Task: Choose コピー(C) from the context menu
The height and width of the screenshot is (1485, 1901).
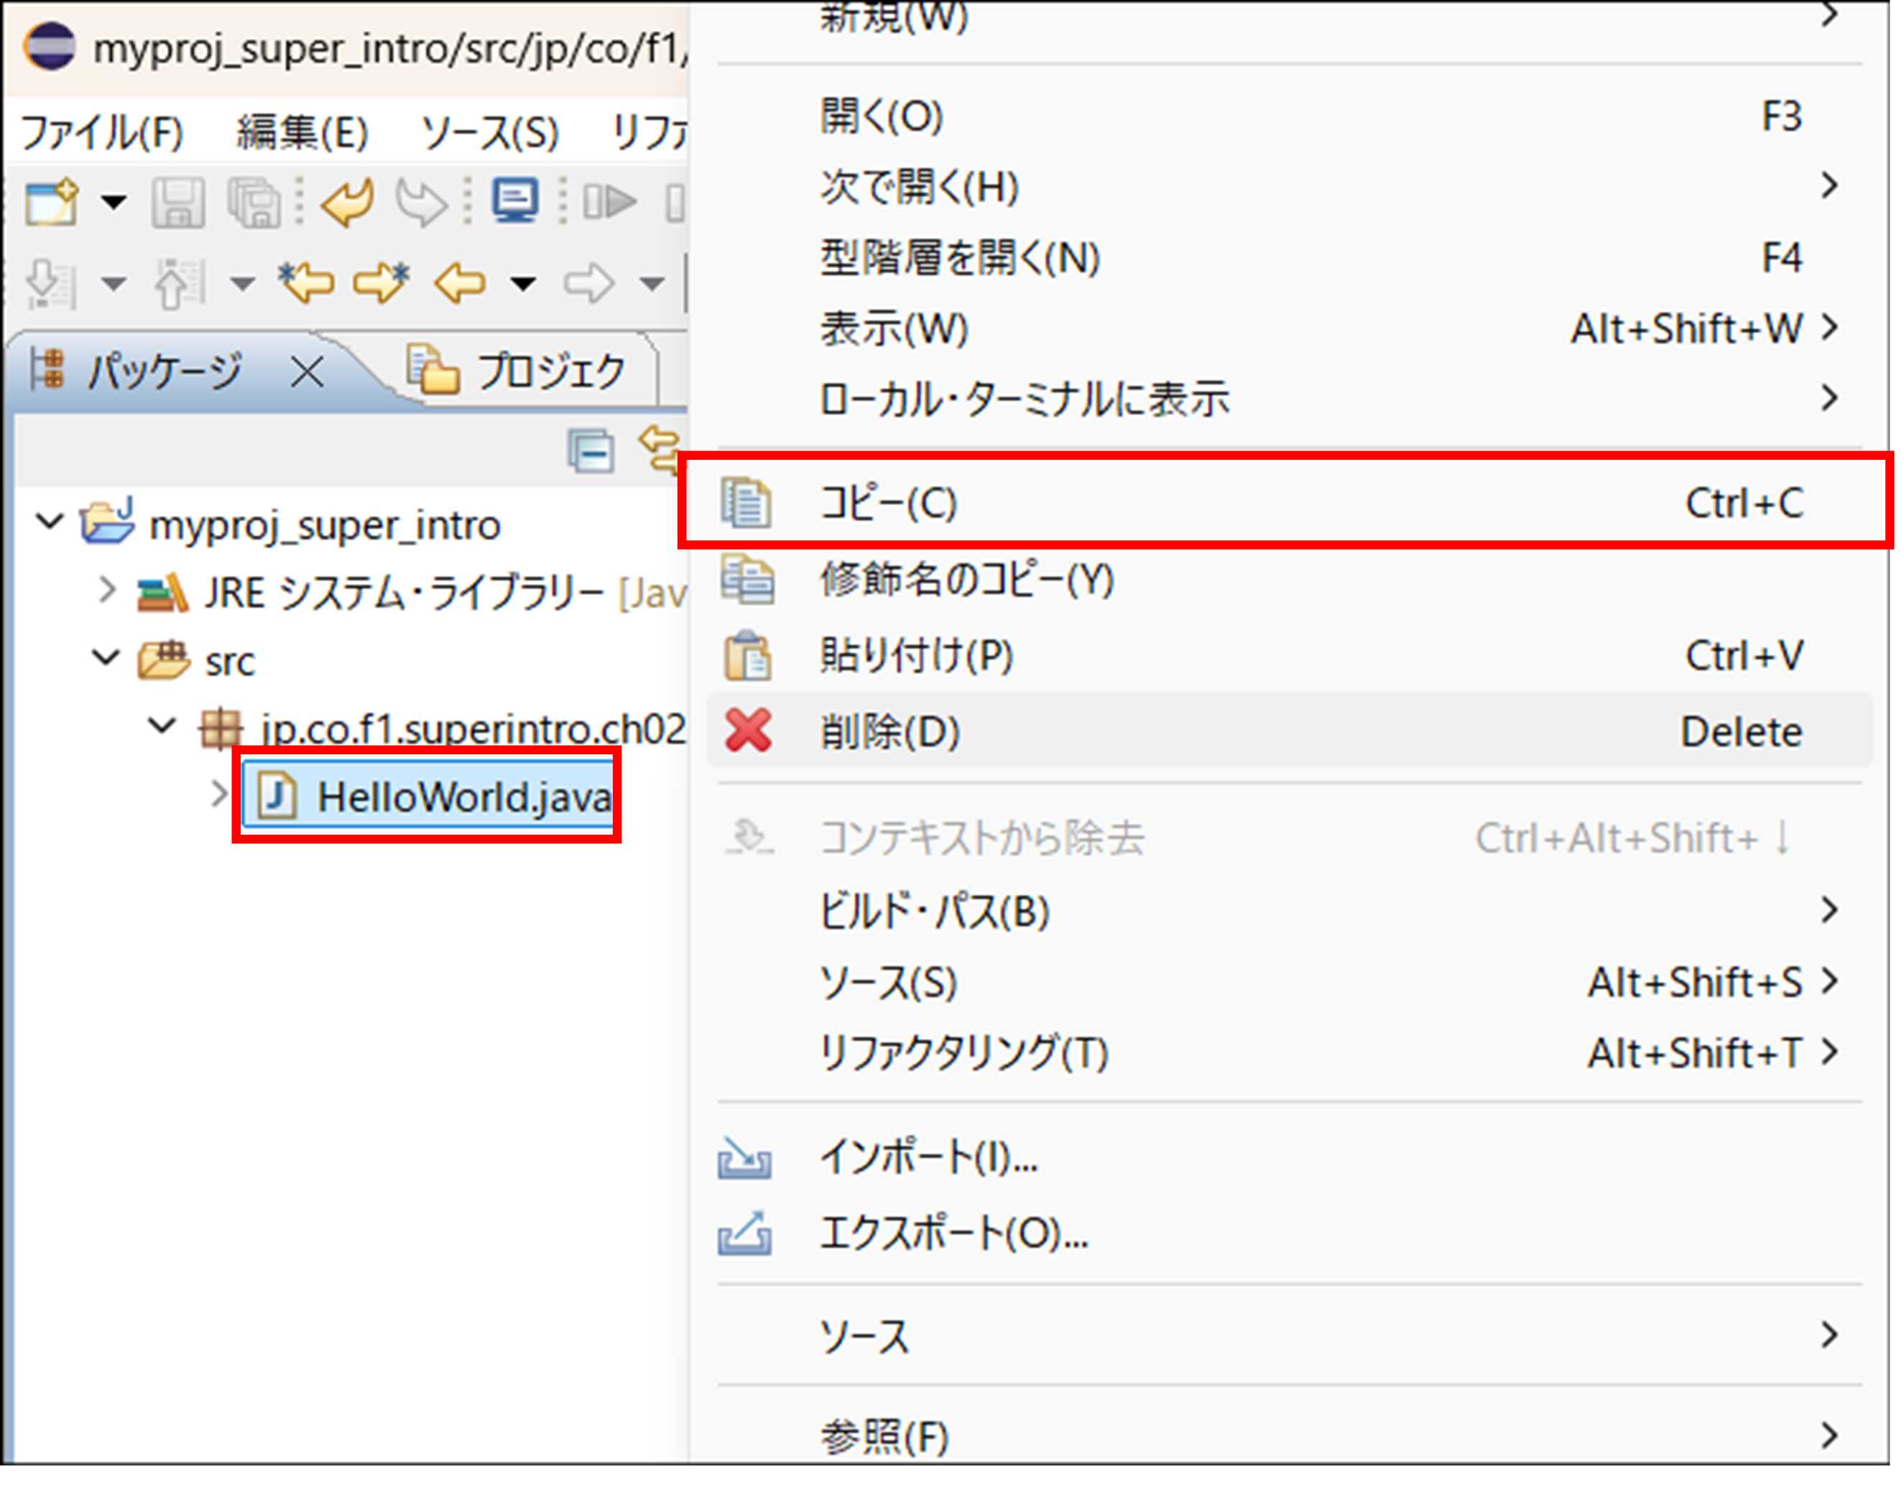Action: tap(888, 503)
